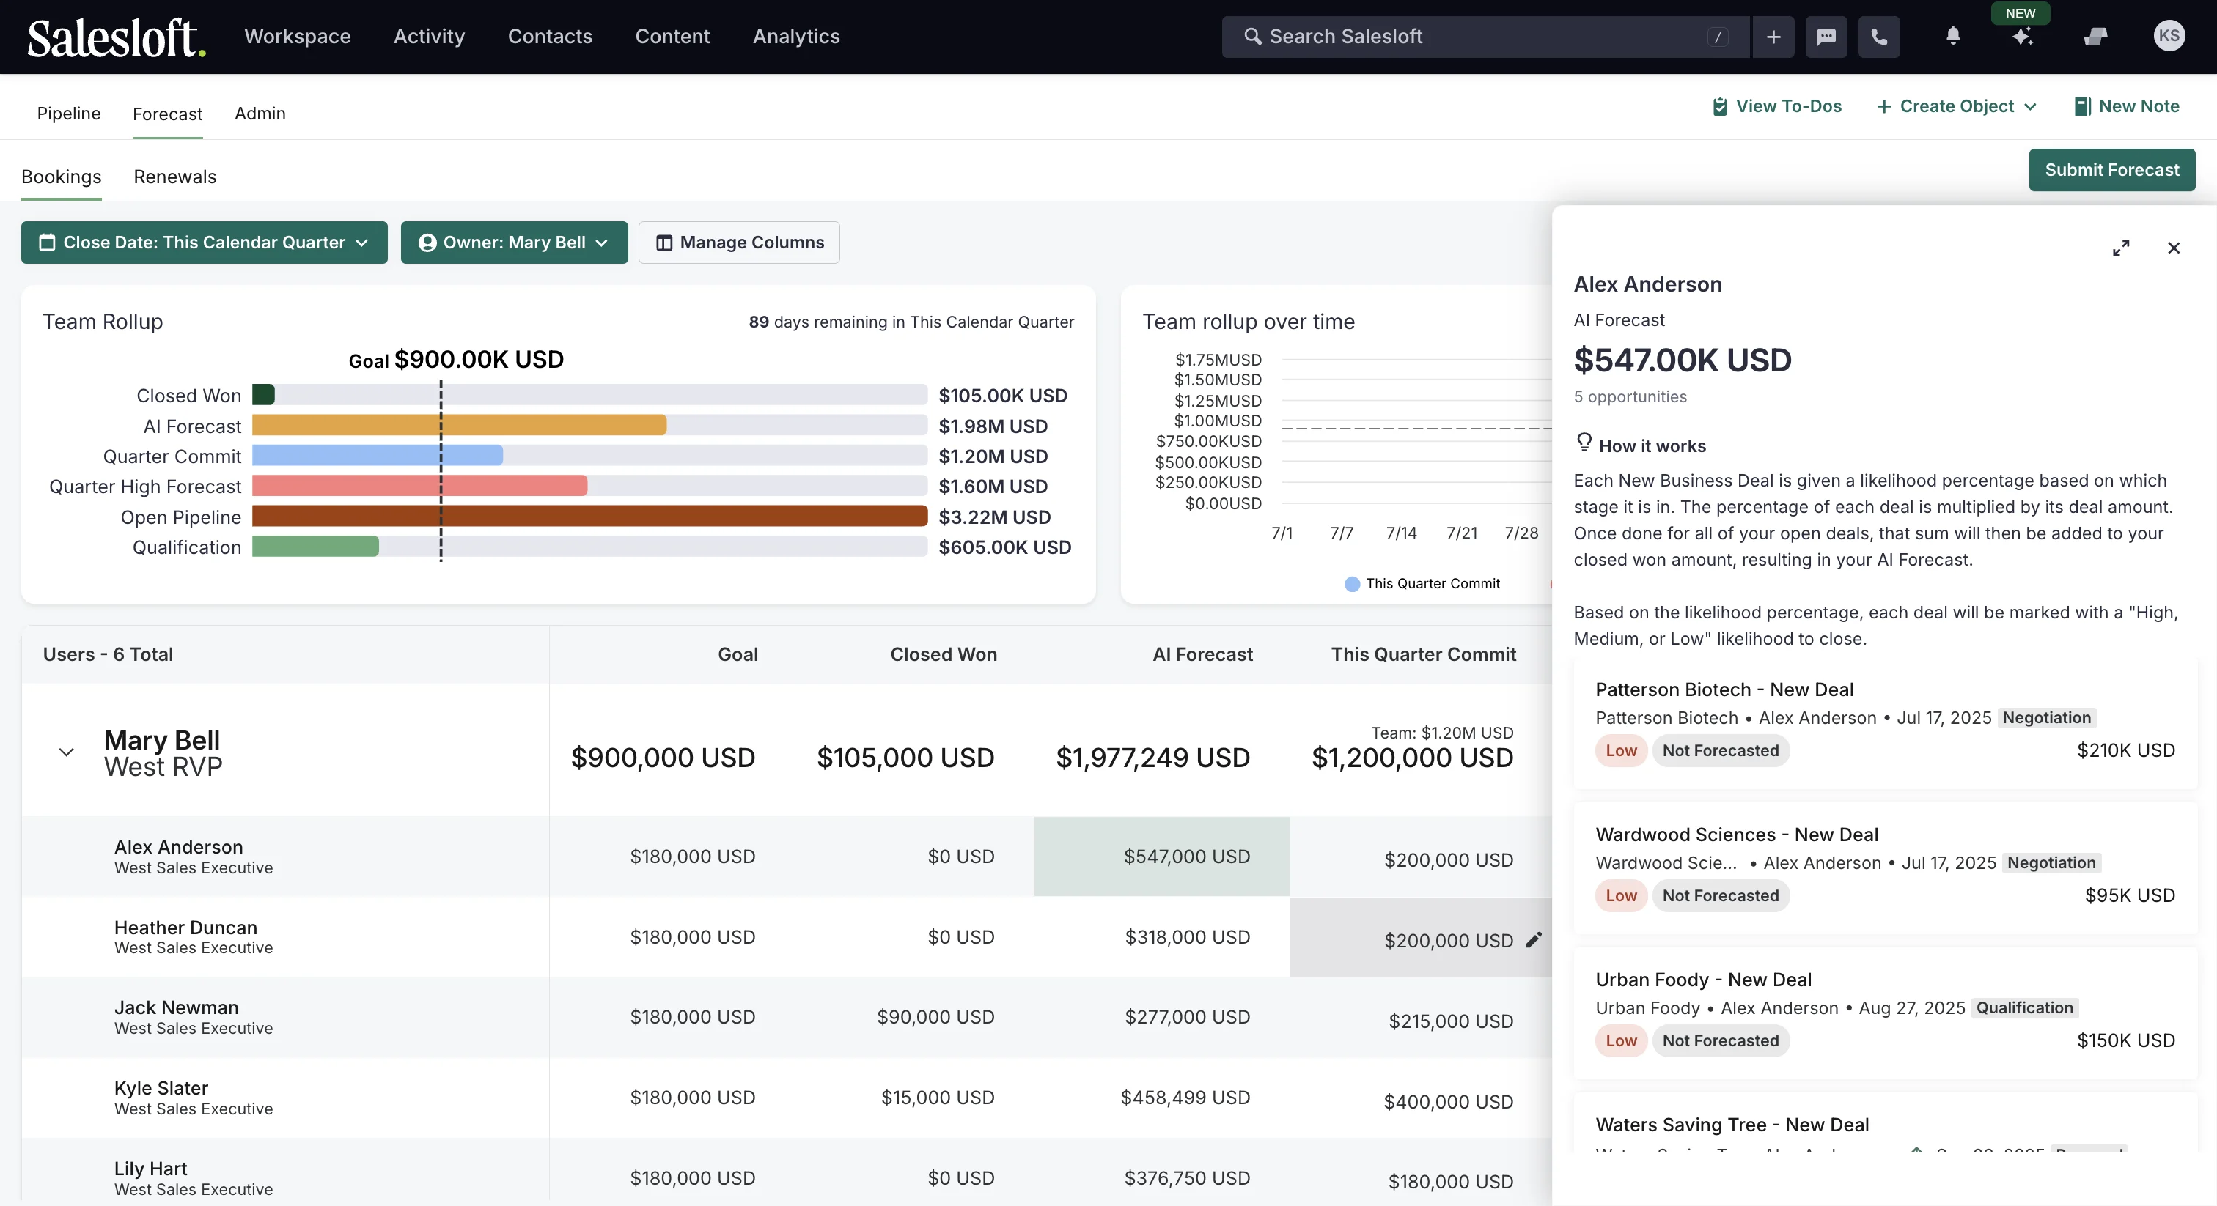Screen dimensions: 2217x1206
Task: Click the Salesloft logo
Action: point(116,37)
